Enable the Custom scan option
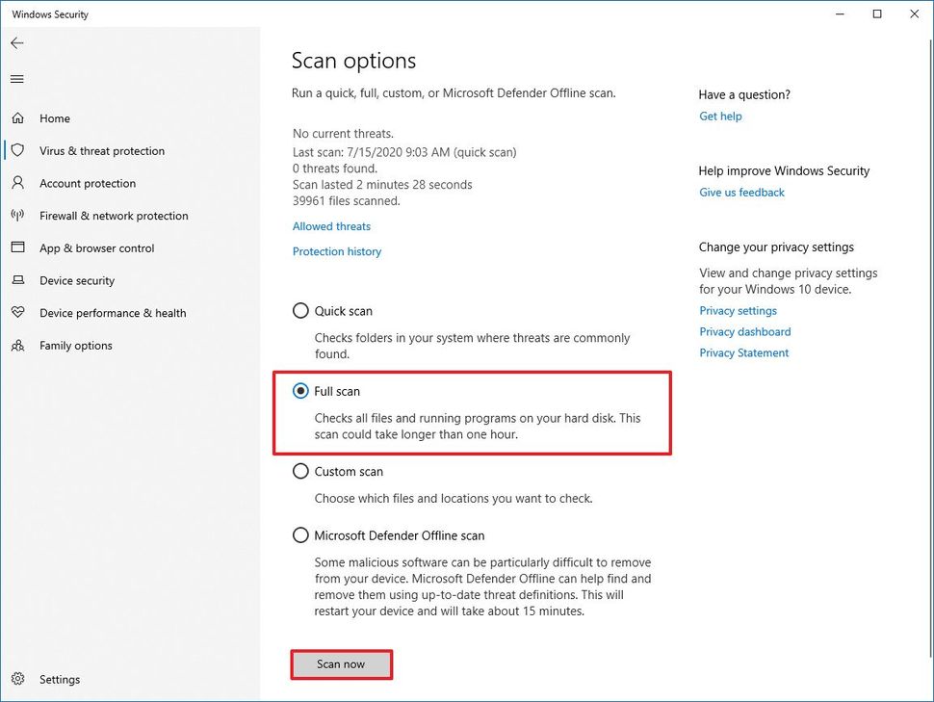934x702 pixels. (299, 471)
